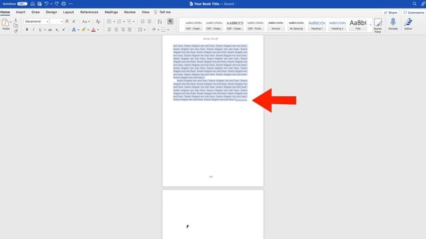Toggle show paragraph marks (pilcrow)
Screen dimensions: 426x239
170,21
